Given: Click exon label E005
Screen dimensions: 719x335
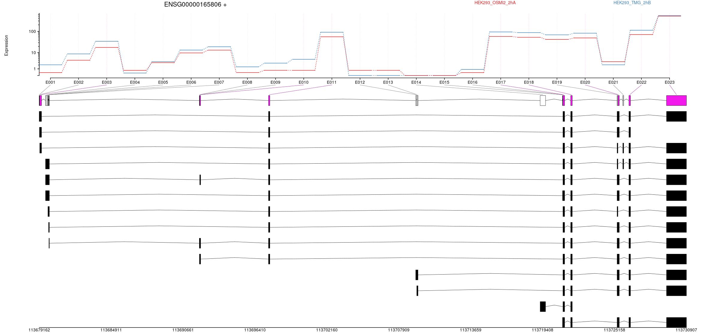Looking at the screenshot, I should [163, 82].
